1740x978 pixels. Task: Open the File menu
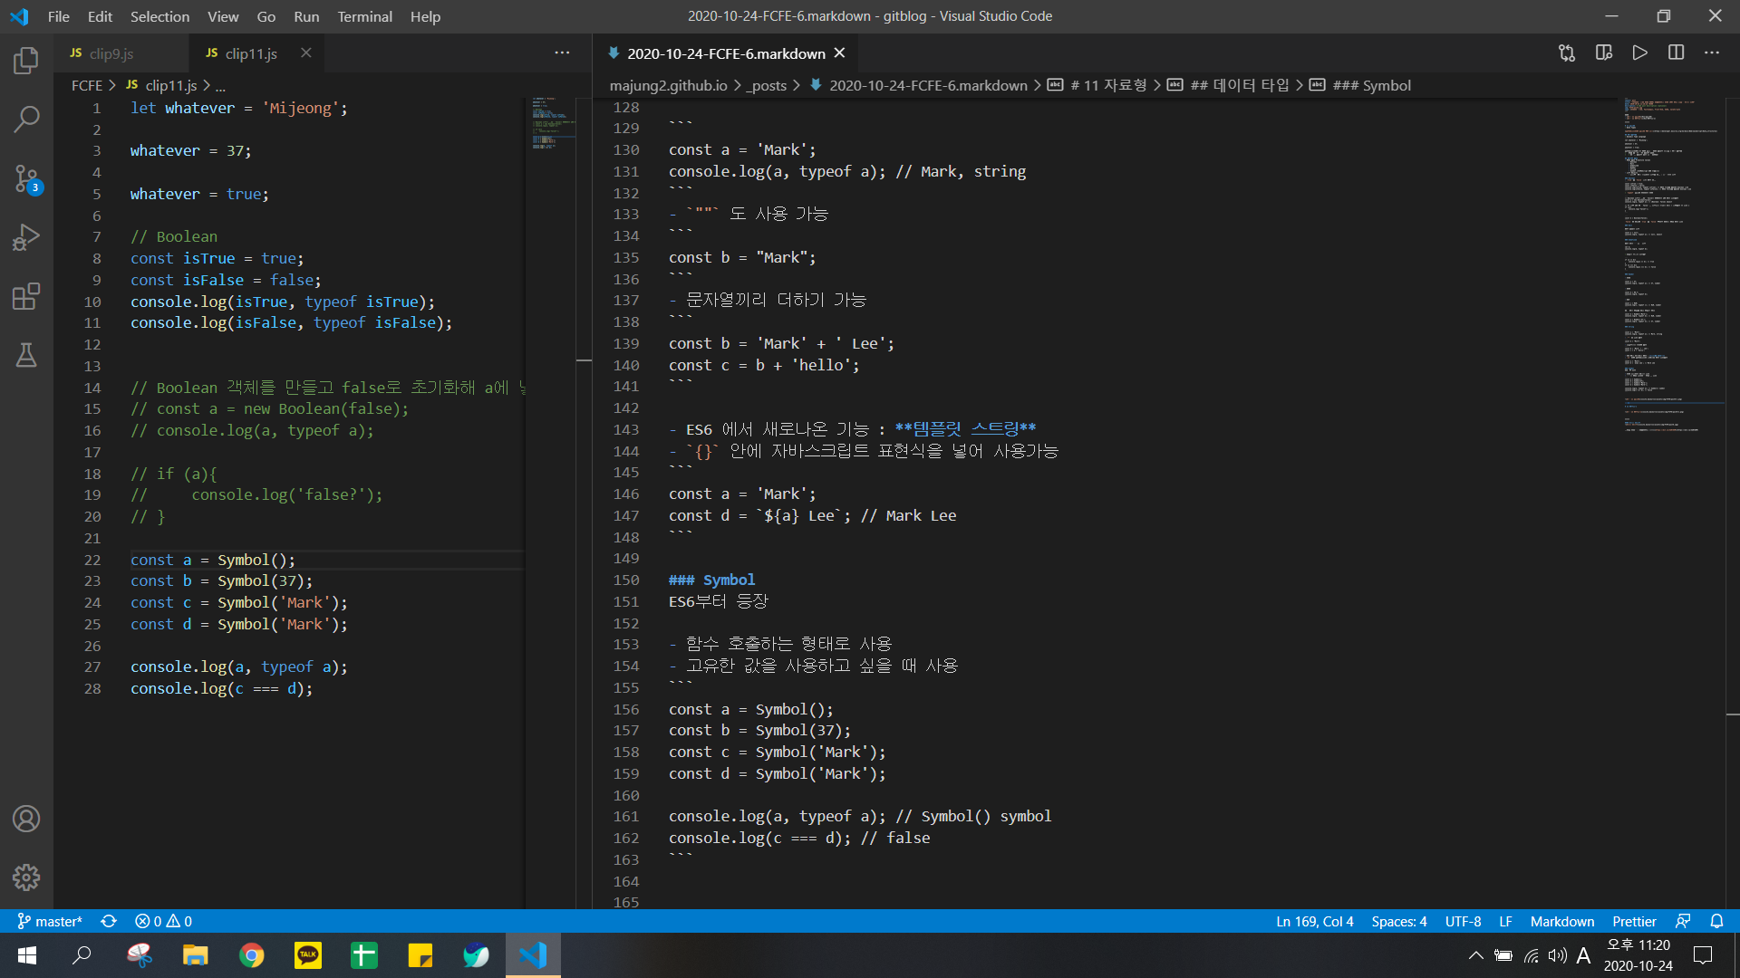58,16
